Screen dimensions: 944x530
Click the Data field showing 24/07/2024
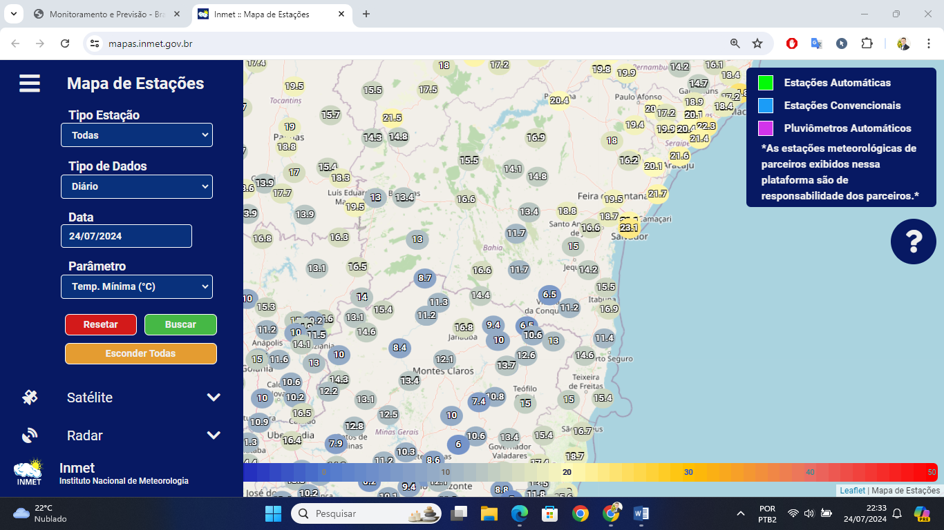point(126,236)
